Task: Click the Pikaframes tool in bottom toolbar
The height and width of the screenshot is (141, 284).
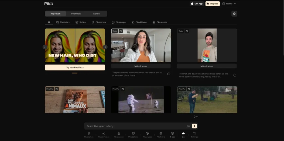Action: 89,134
